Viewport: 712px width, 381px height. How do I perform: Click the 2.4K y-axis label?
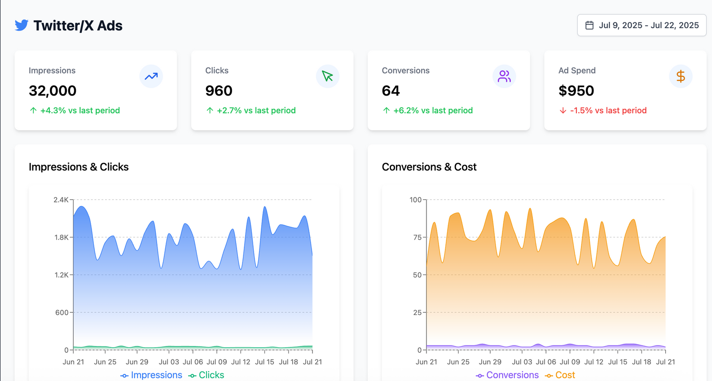(x=61, y=200)
